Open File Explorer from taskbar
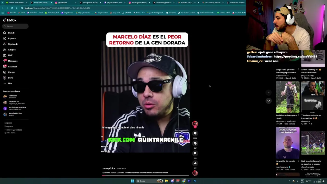 (x=167, y=181)
